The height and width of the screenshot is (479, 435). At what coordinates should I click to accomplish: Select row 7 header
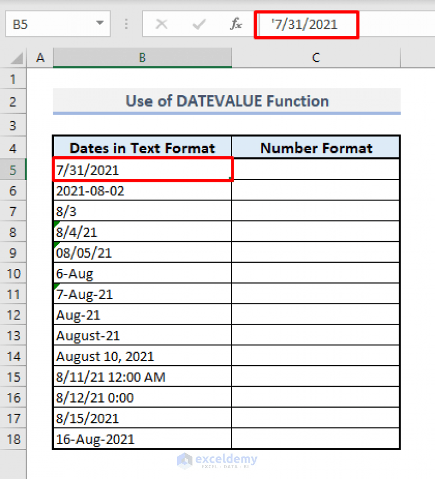[13, 211]
